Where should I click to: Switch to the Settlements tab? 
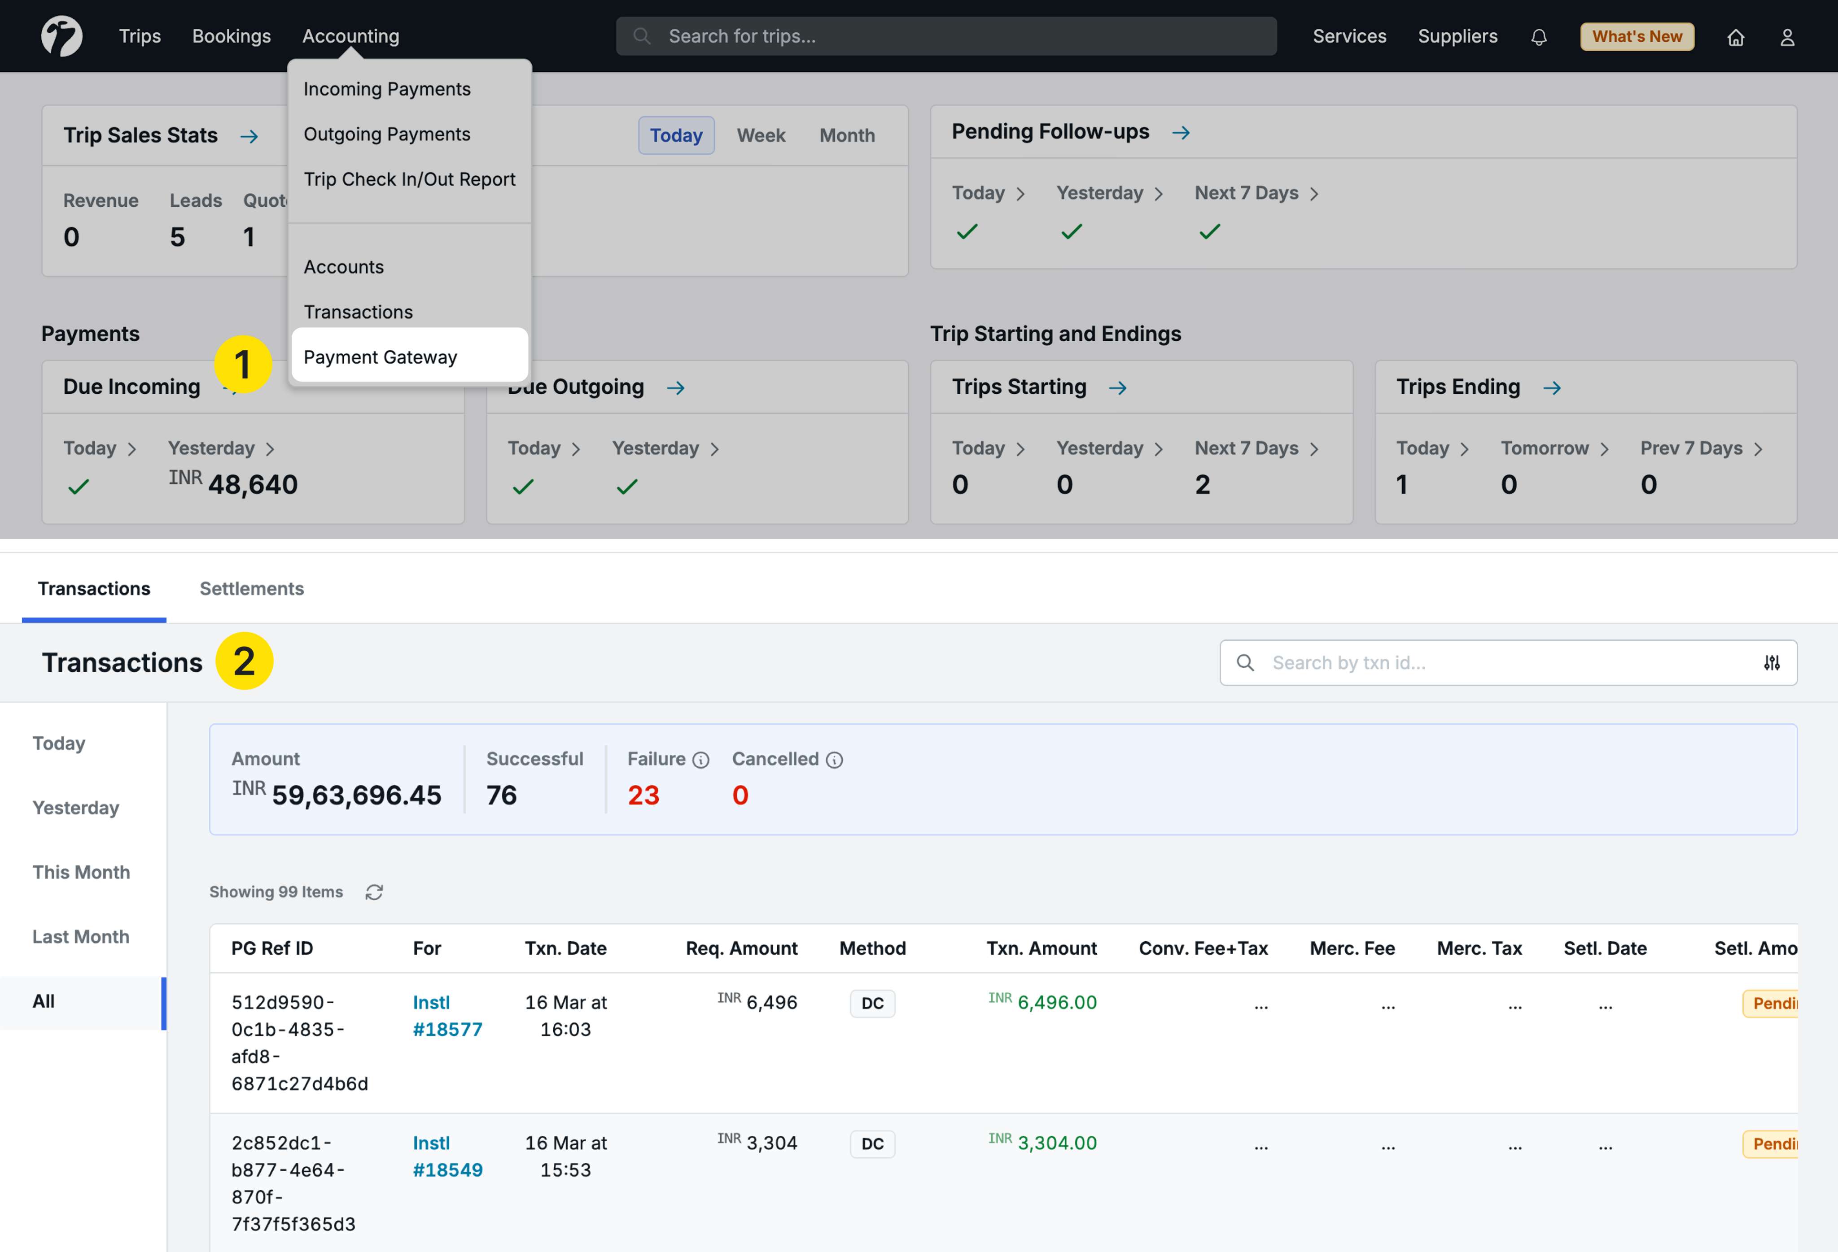[x=251, y=589]
